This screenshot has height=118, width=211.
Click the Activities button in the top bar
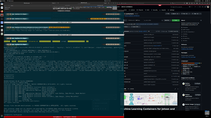click(x=3, y=1)
